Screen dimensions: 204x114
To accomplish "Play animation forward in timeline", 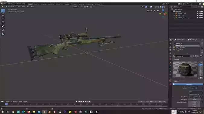I will coord(85,102).
